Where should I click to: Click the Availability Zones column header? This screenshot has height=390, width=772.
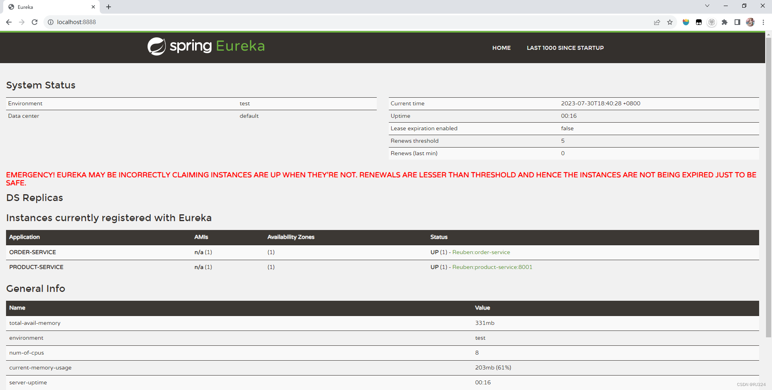coord(291,237)
